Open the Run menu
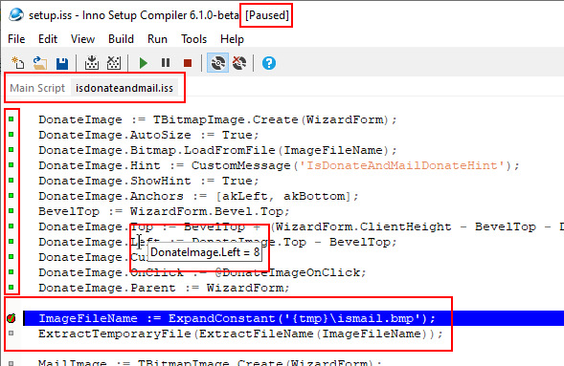Screen dimensions: 564x366 pyautogui.click(x=157, y=39)
